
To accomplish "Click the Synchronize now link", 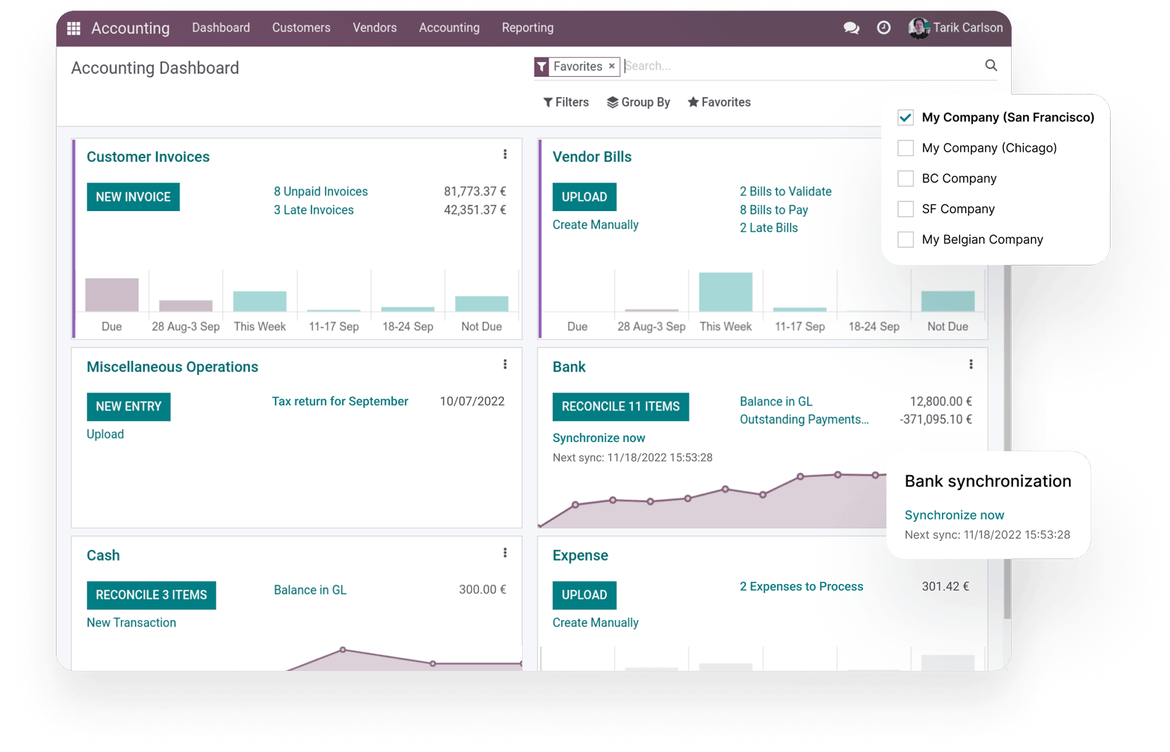I will coord(598,438).
